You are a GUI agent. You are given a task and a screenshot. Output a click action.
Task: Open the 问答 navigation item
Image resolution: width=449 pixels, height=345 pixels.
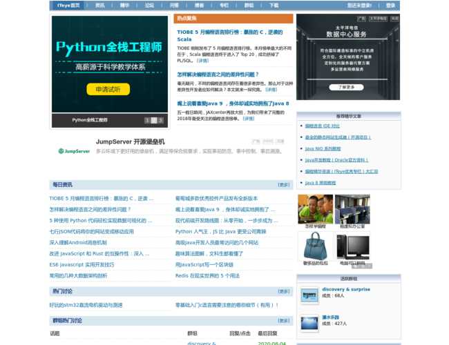pos(174,6)
